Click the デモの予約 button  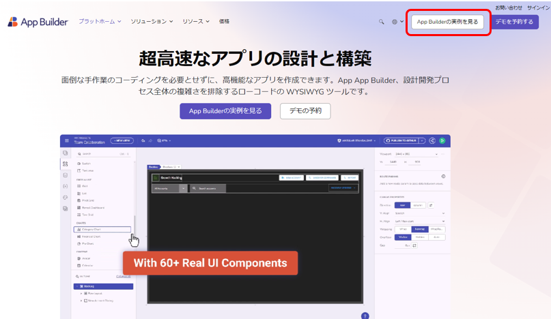305,111
